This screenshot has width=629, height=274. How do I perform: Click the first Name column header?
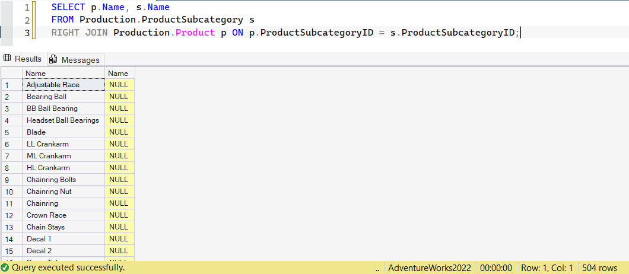(x=63, y=74)
